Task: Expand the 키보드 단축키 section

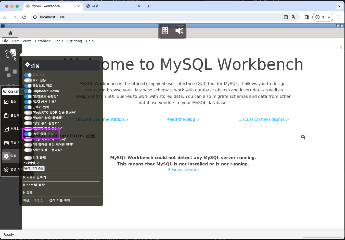Action: point(36,177)
